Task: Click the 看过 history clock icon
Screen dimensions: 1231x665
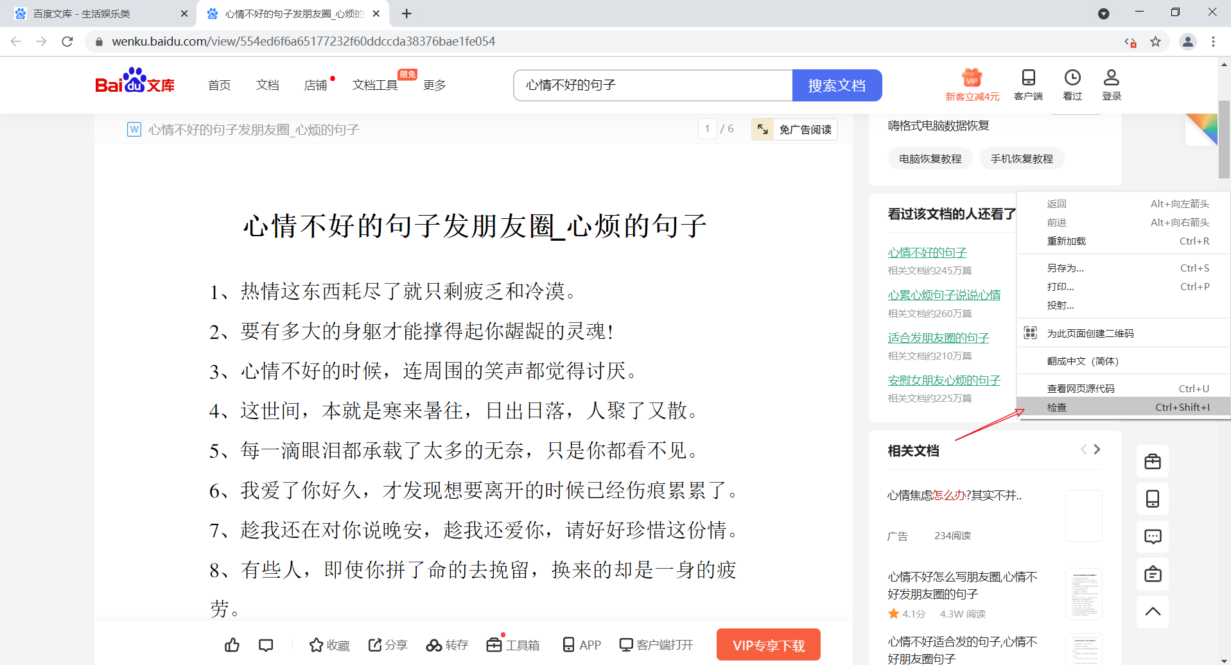Action: click(x=1072, y=85)
